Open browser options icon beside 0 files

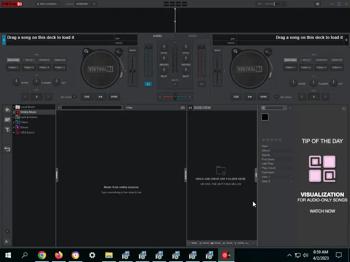coord(183,107)
